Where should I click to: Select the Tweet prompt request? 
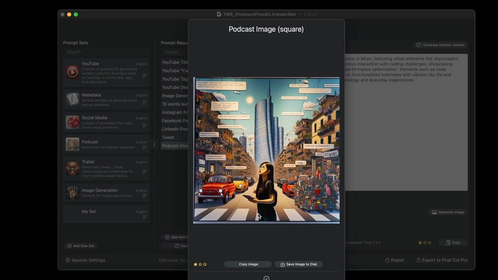pos(168,137)
